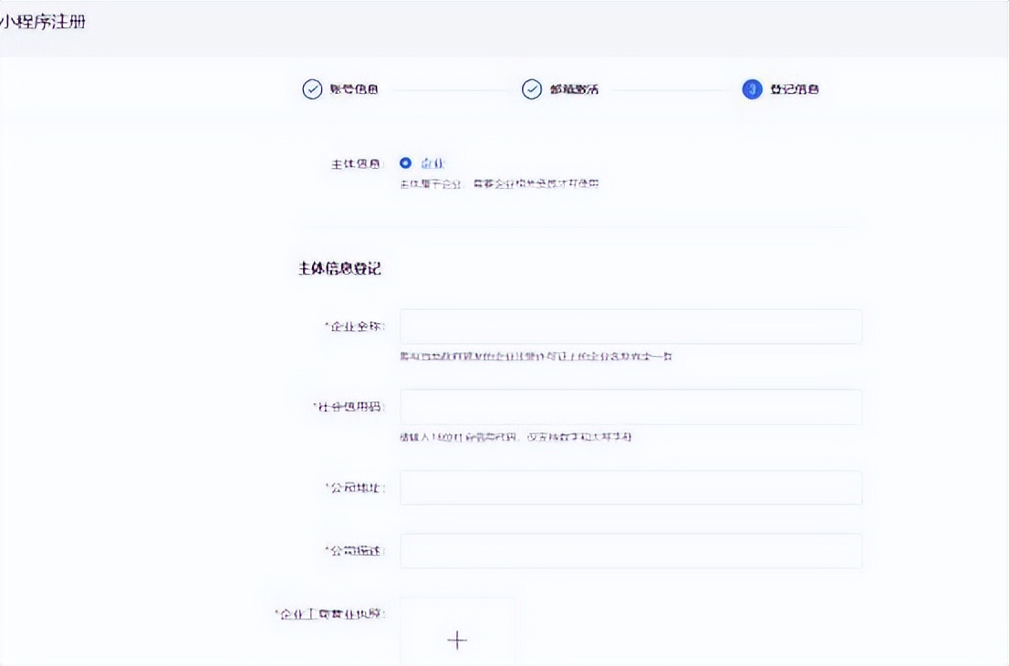Click the blue step 3 circle icon

751,88
